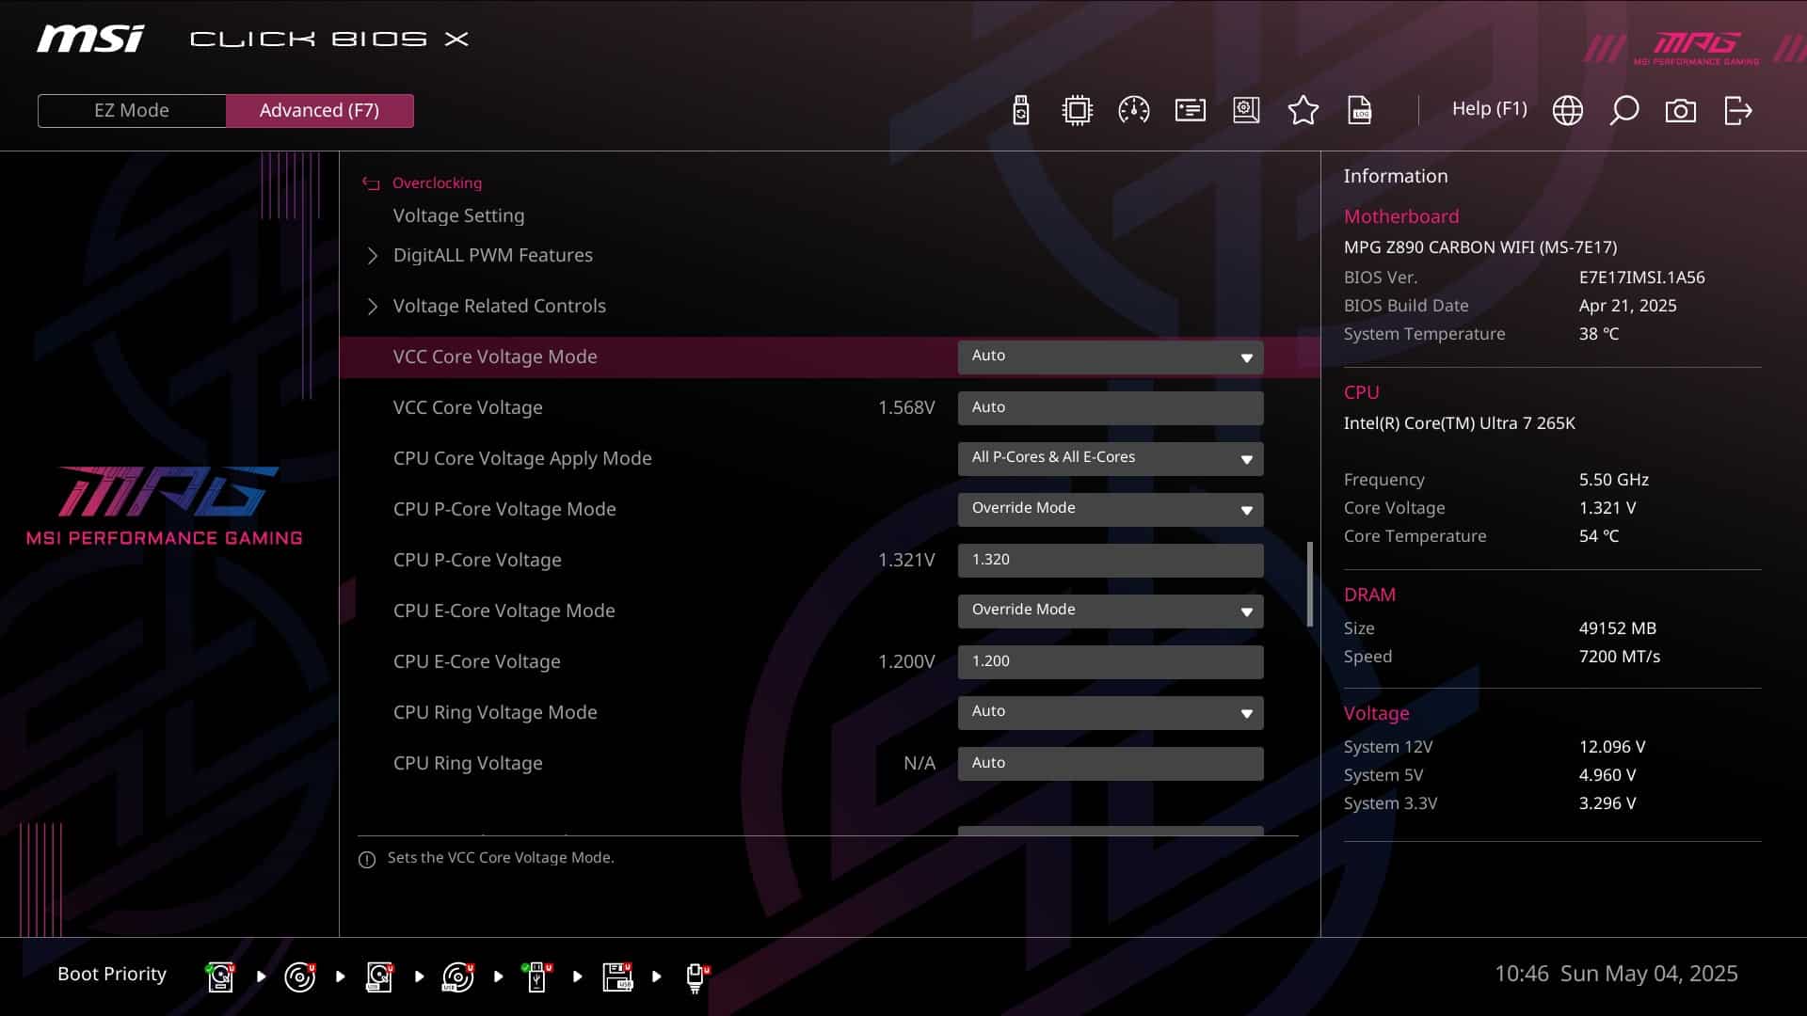Click the CPU chip icon in toolbar

1077,110
